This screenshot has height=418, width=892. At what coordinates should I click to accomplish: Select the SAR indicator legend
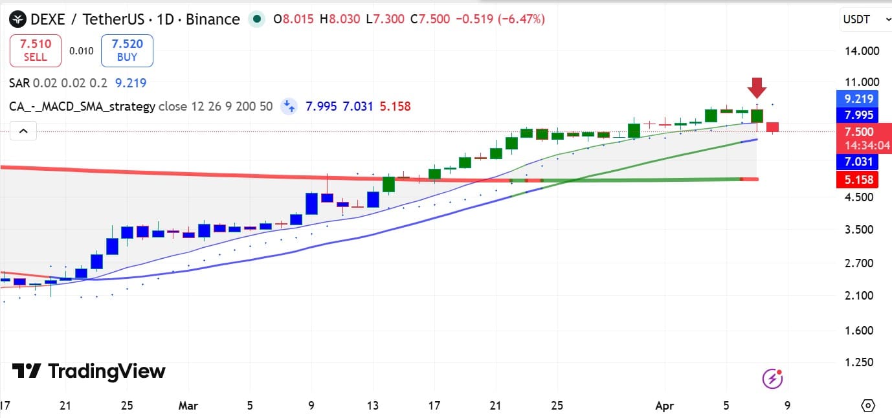[x=18, y=83]
